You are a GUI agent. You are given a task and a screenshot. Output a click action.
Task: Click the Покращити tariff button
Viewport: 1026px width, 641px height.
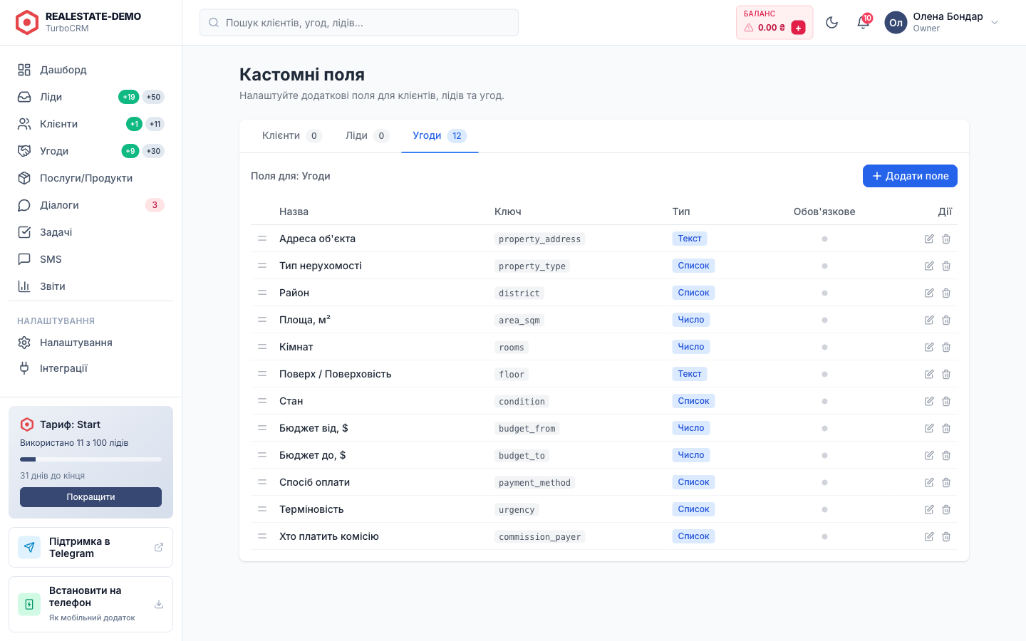pos(90,497)
